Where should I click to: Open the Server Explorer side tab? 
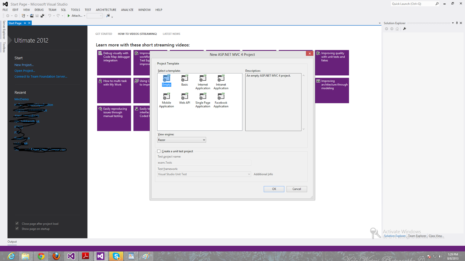point(4,30)
